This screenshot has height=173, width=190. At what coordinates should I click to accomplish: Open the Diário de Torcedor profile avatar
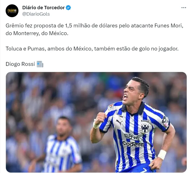[x=12, y=11]
